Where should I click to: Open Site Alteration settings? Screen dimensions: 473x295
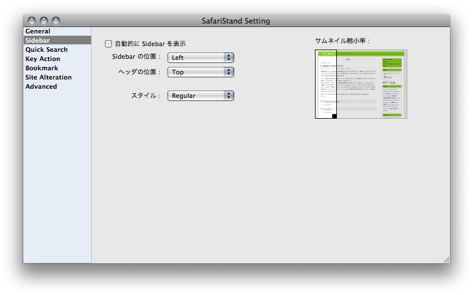pos(57,77)
